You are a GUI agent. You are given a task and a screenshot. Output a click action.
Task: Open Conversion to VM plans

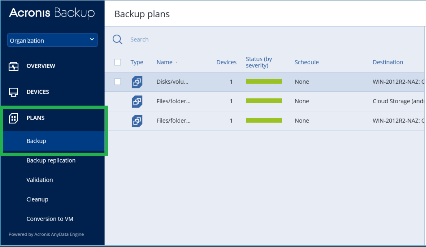[x=50, y=219]
